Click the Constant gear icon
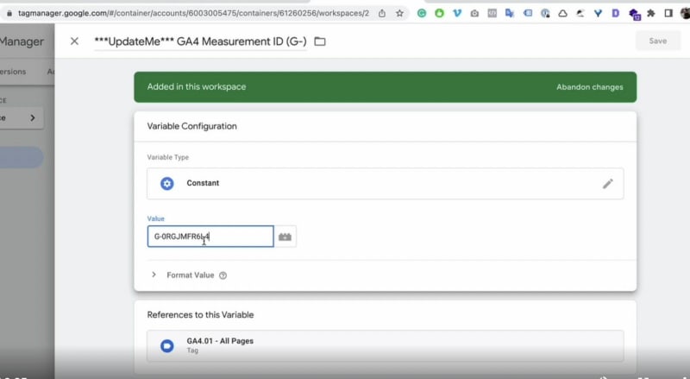Viewport: 690px width, 379px height. 166,183
